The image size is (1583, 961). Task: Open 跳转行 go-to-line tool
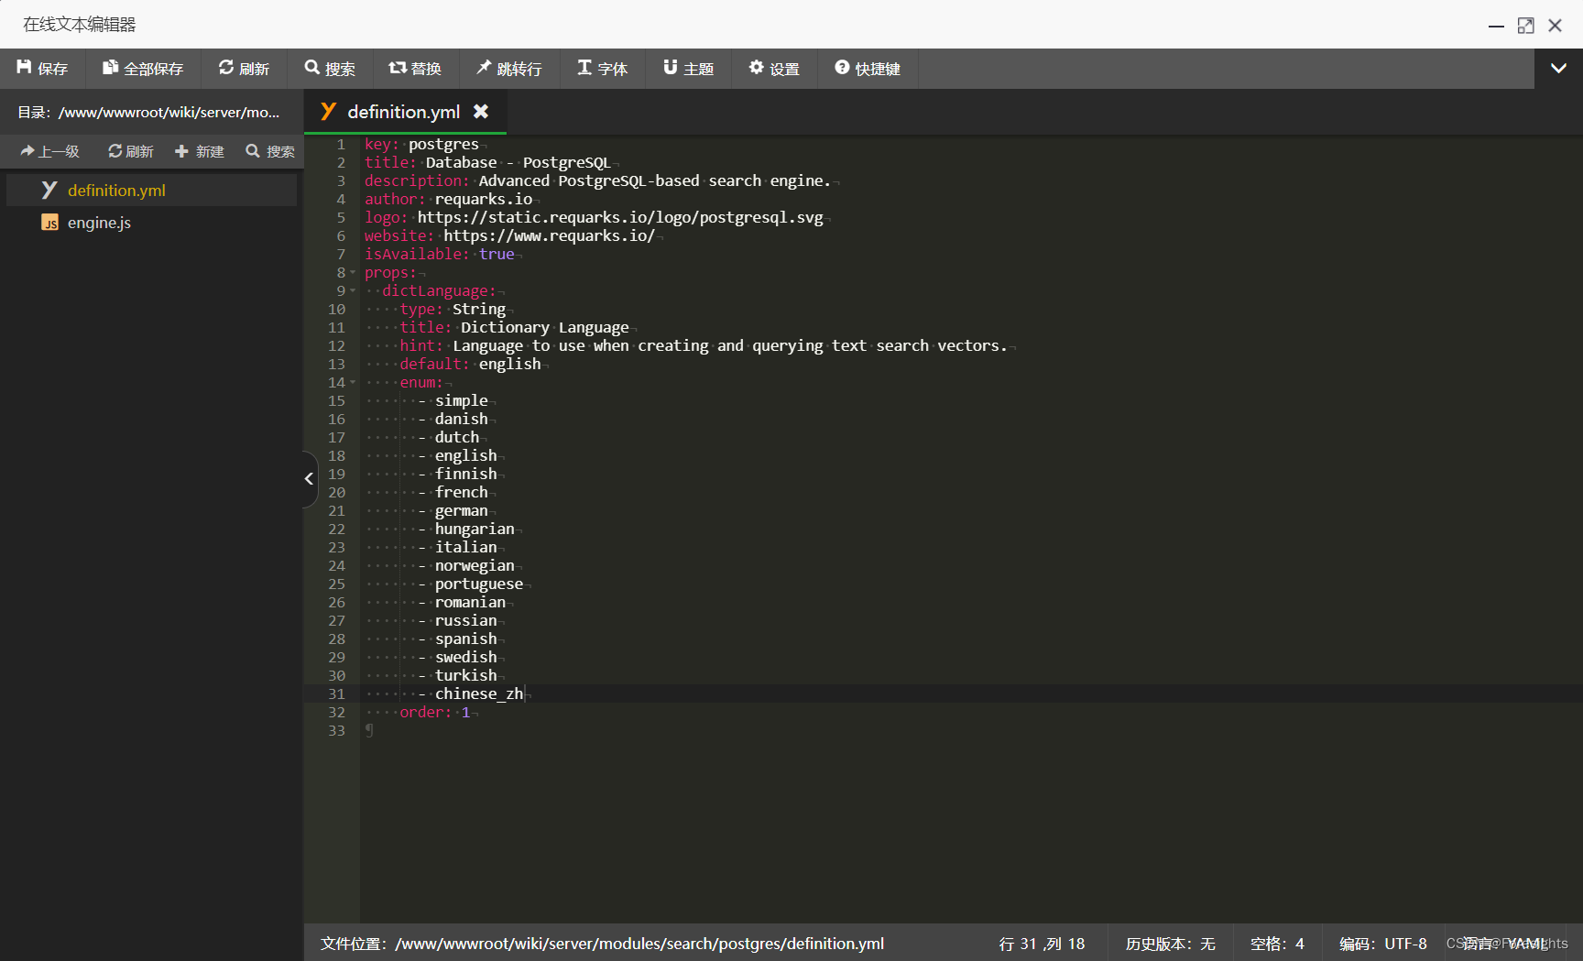[508, 69]
